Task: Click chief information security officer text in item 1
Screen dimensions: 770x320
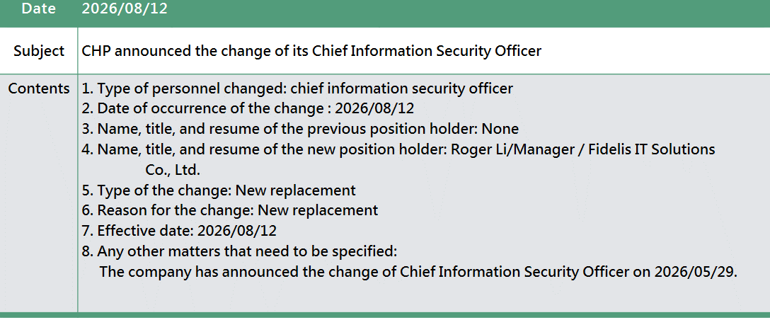Action: [402, 88]
